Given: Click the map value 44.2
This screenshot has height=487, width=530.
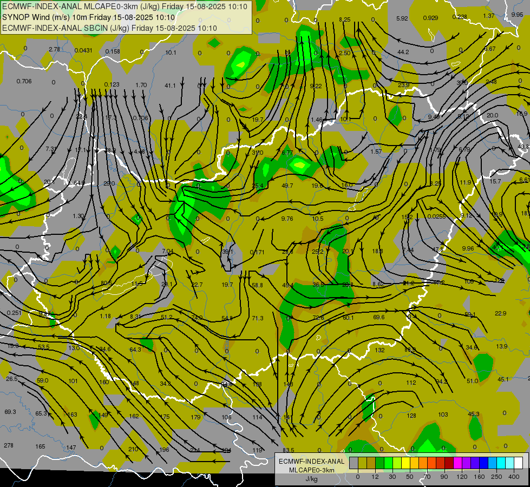Looking at the screenshot, I should coord(403,52).
